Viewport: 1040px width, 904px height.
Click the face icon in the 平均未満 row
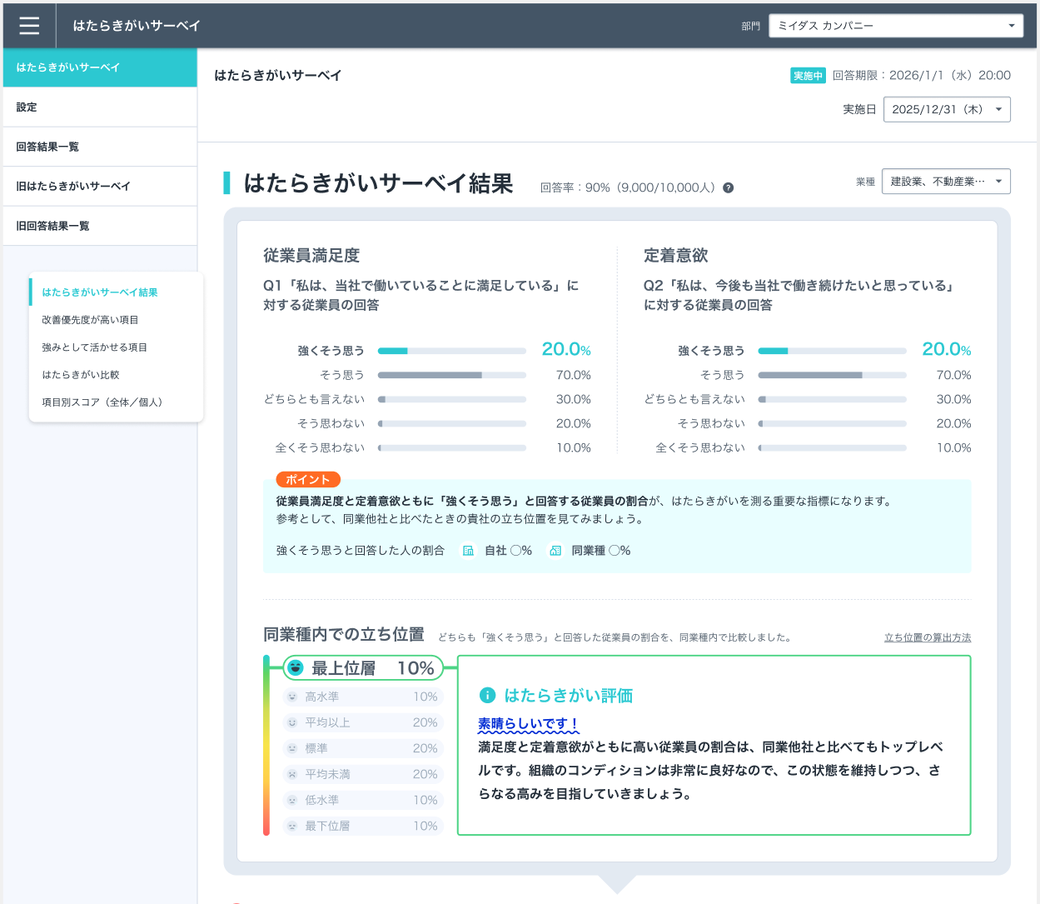coord(292,774)
